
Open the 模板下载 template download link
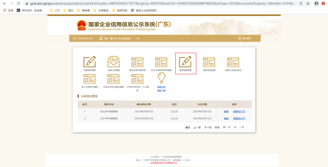161,90
